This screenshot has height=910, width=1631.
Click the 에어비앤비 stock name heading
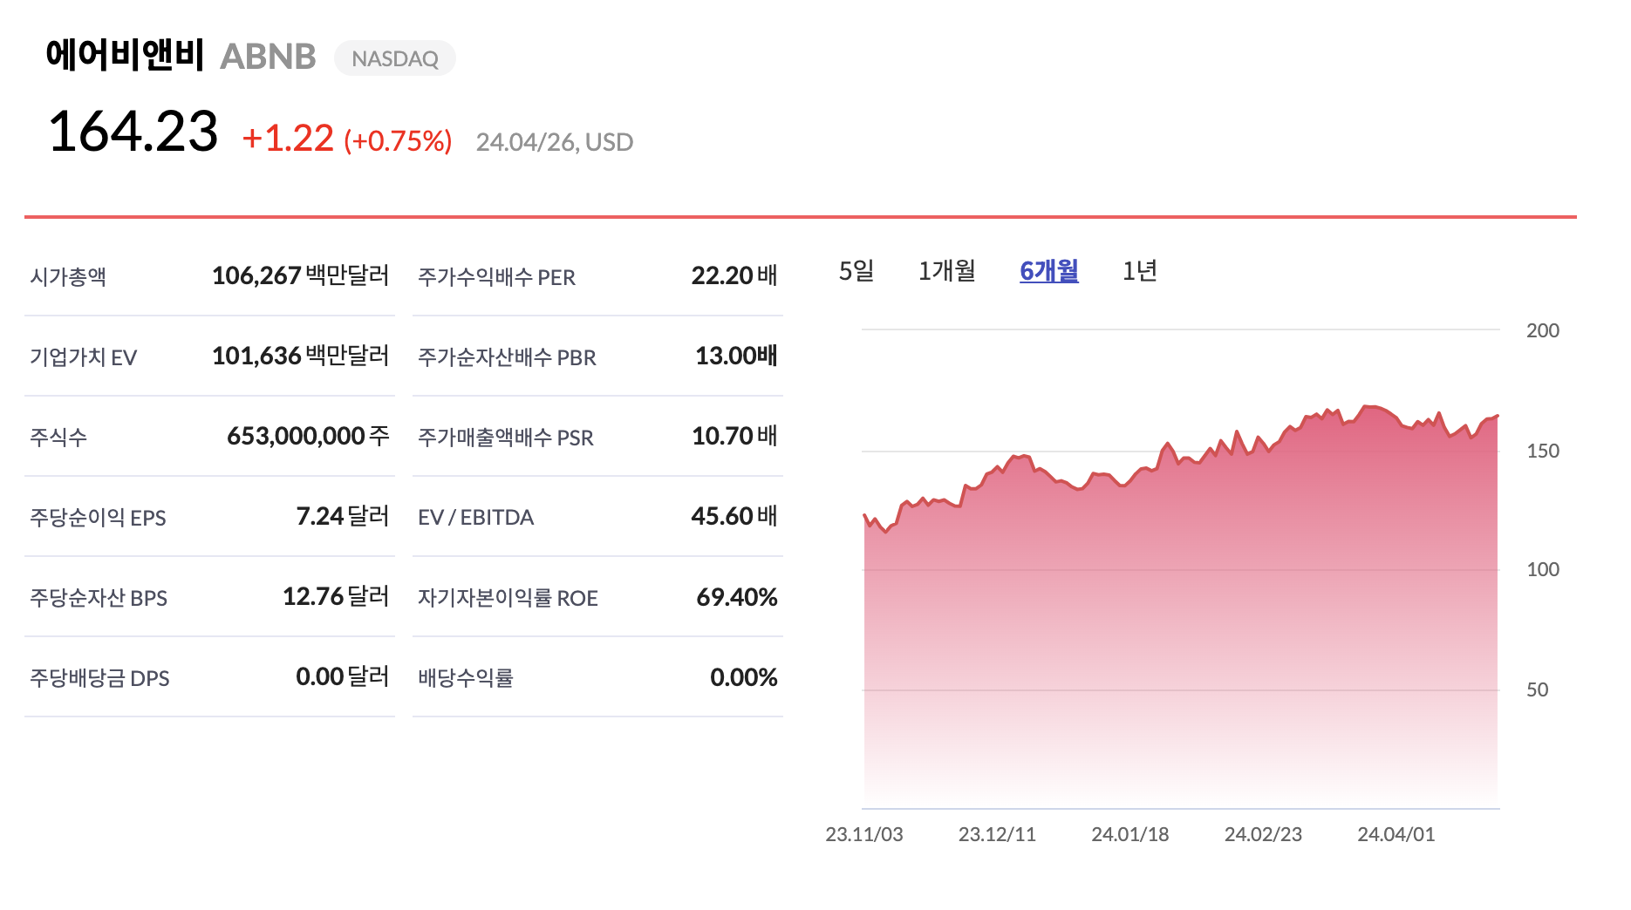pos(125,55)
